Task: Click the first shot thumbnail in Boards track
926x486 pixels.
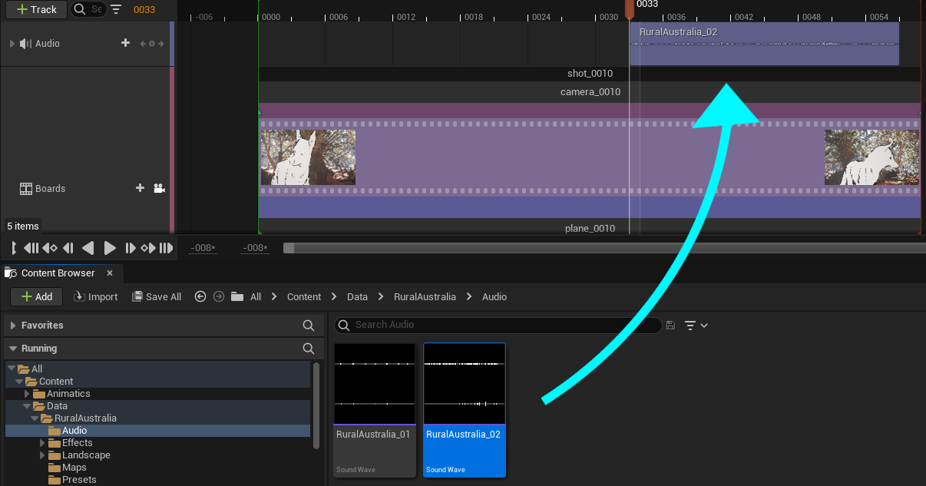Action: click(307, 157)
